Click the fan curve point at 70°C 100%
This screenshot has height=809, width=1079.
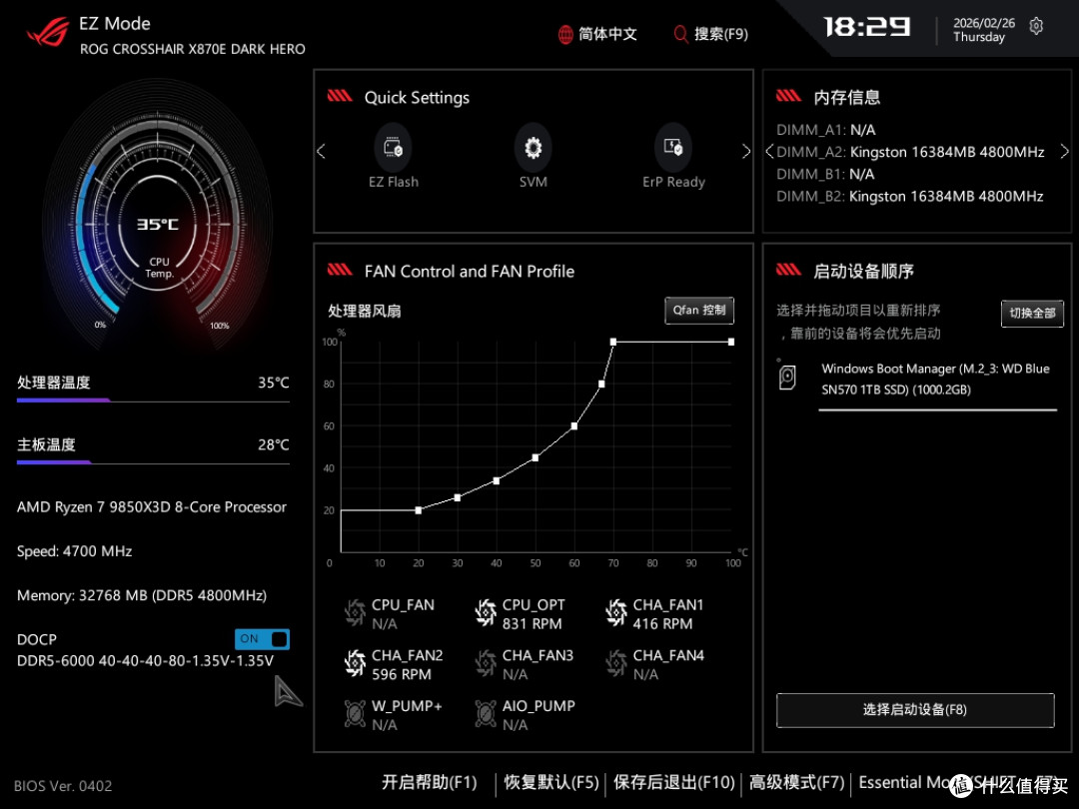[x=613, y=342]
